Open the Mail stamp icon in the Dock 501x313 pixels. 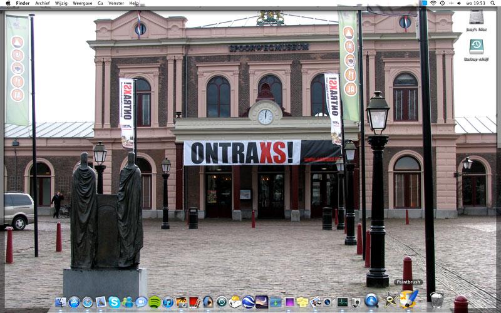point(101,302)
